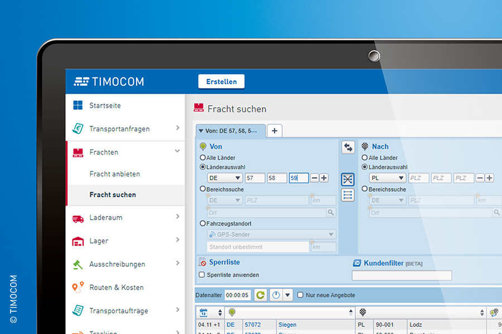Select Fracht anbieten in the sidebar
Viewport: 502px width, 334px height.
pyautogui.click(x=114, y=174)
